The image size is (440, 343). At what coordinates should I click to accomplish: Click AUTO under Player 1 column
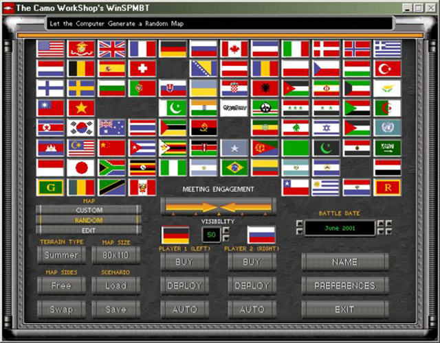point(185,309)
